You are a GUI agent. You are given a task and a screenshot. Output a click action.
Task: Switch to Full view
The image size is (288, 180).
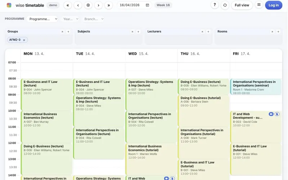click(242, 5)
